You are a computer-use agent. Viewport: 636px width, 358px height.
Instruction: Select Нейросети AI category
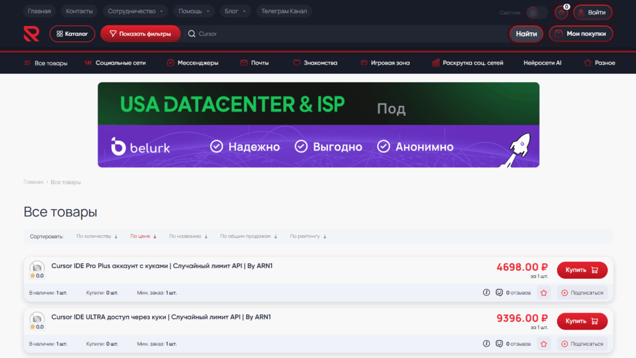[542, 63]
